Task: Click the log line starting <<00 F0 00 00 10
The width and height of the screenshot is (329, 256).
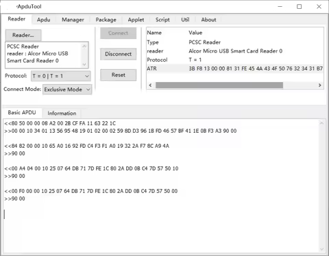Action: (91, 191)
